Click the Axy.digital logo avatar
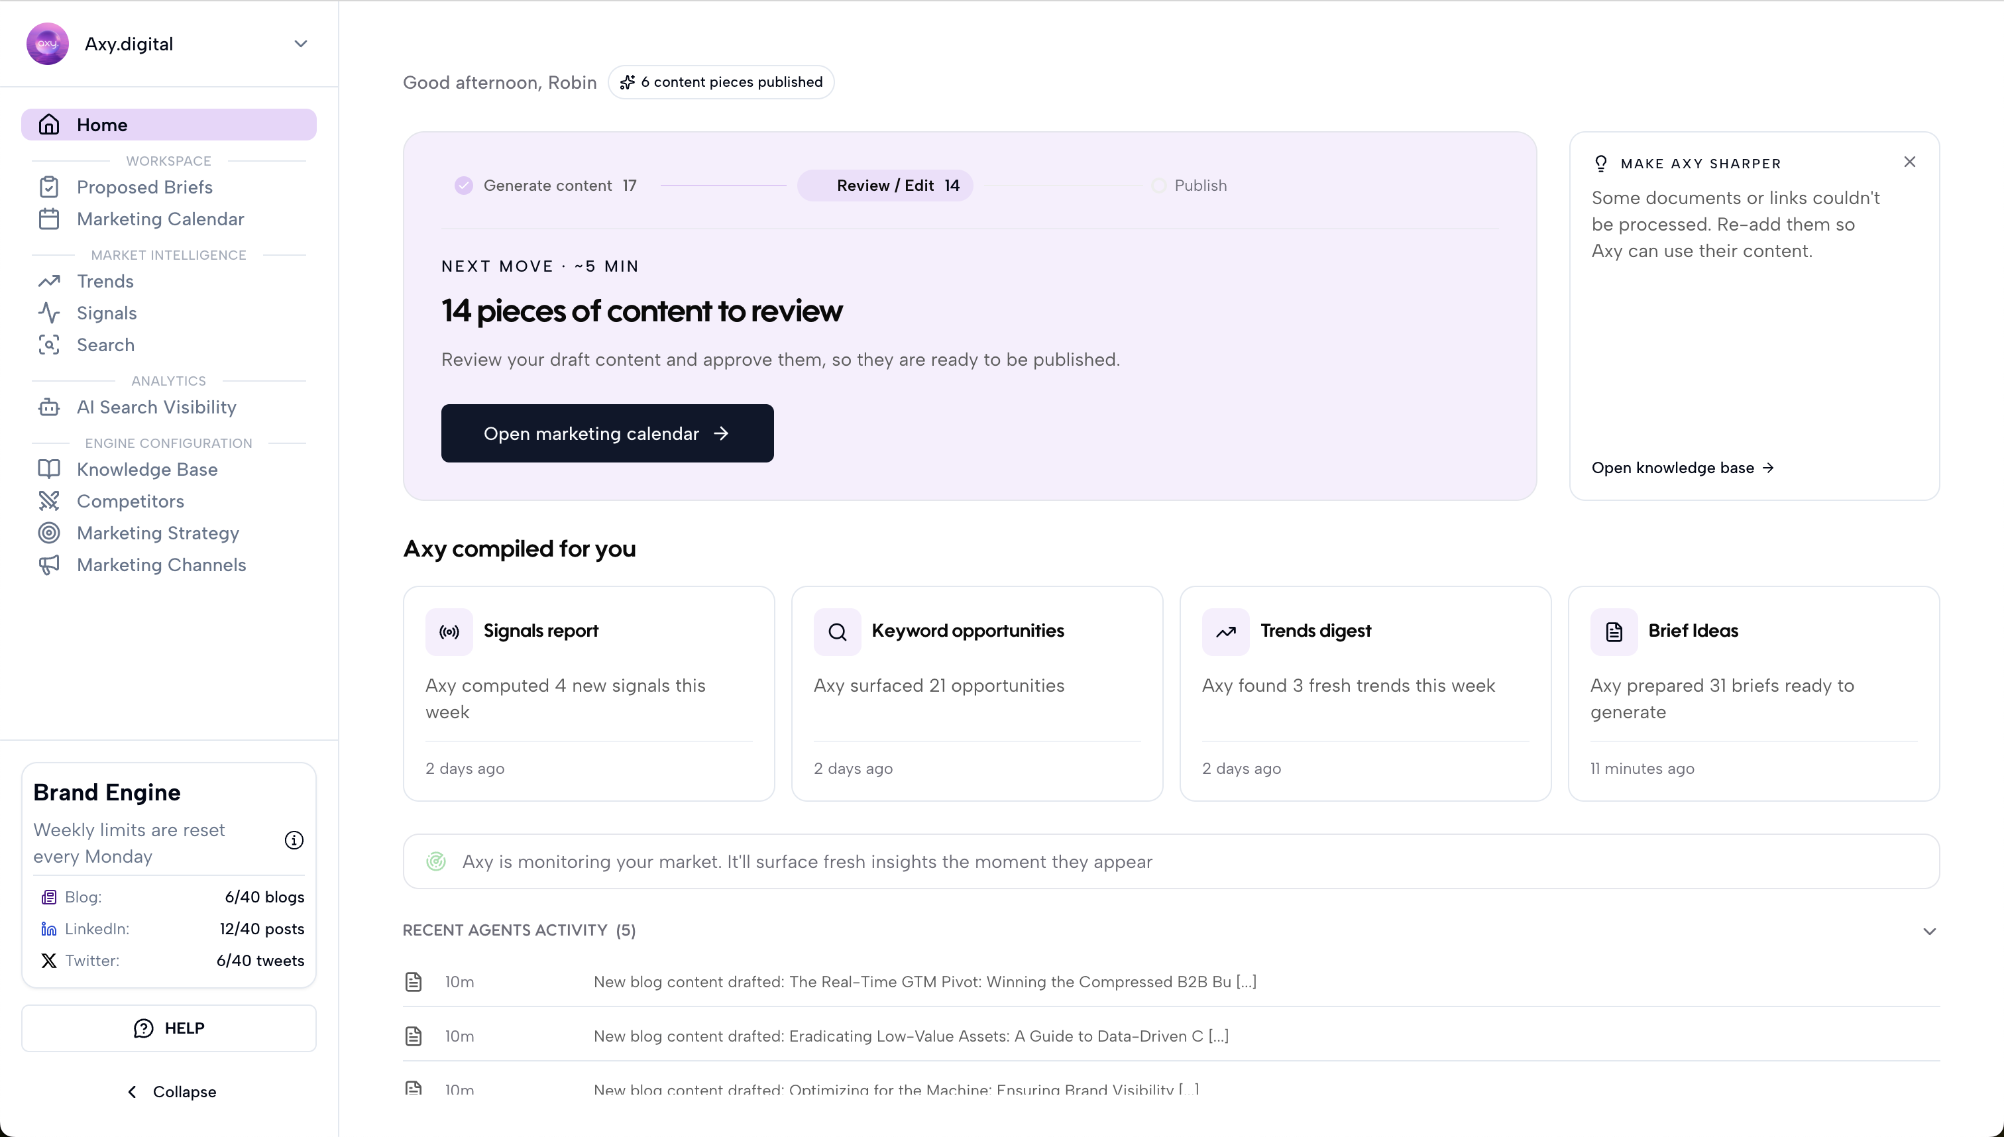 tap(48, 44)
